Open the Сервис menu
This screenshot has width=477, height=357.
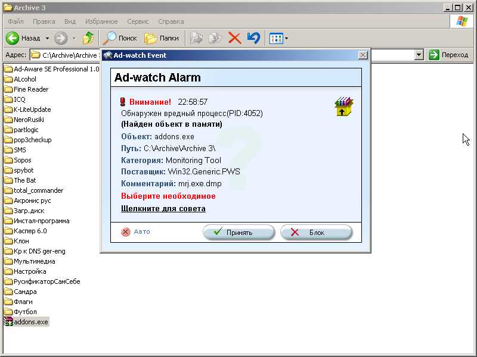point(138,21)
